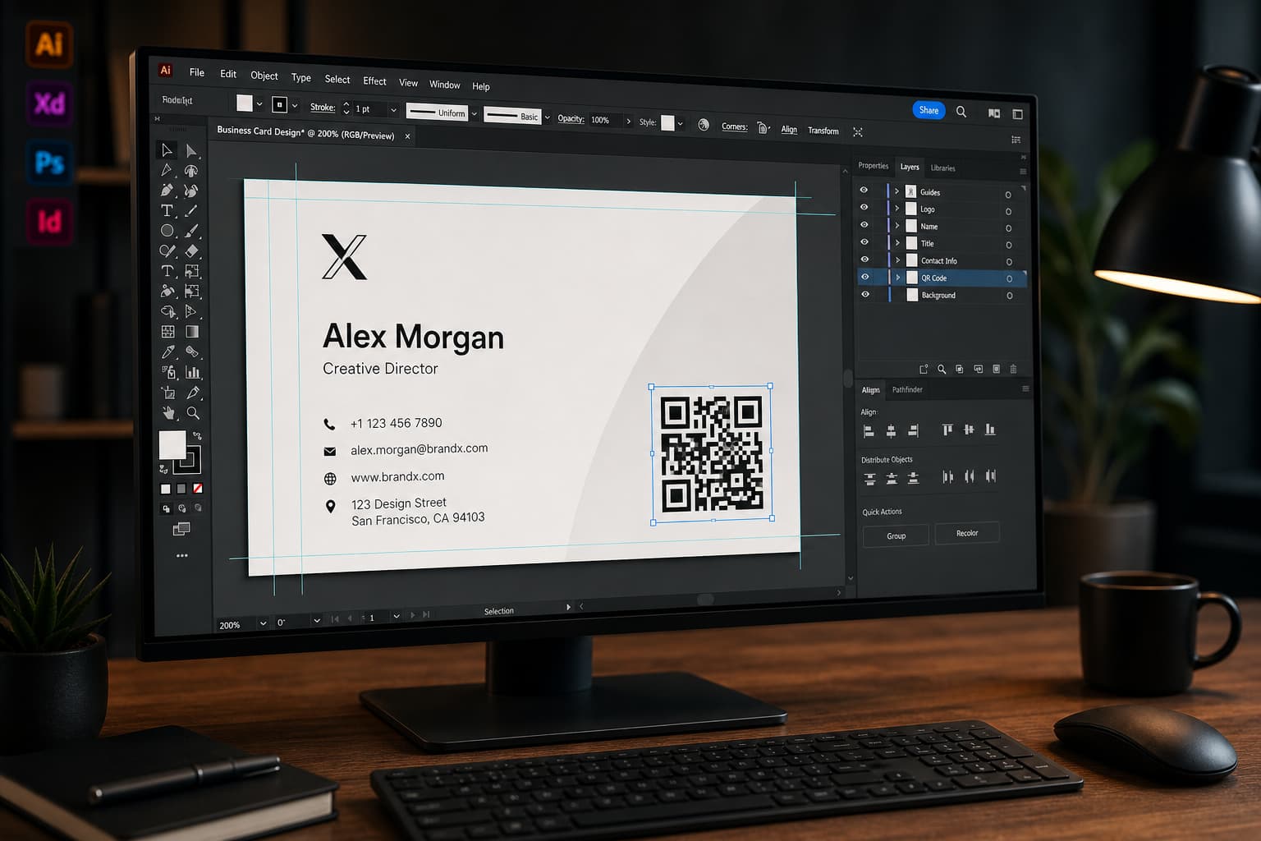1261x841 pixels.
Task: Pick the Rectangular Grid tool
Action: pos(167,332)
